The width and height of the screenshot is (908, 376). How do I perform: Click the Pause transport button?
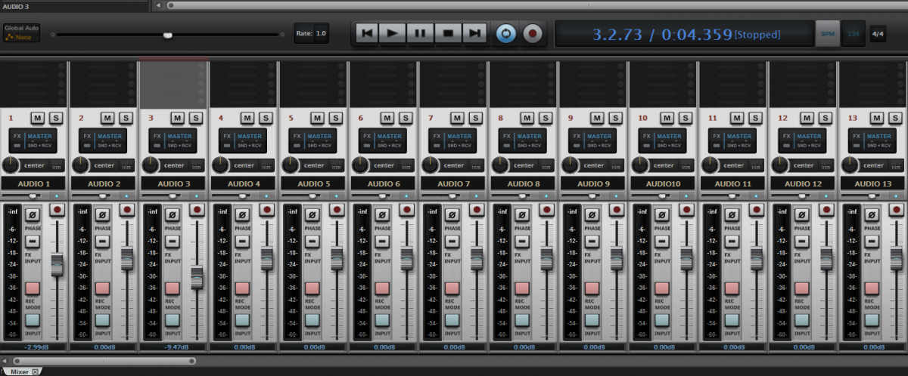point(420,33)
